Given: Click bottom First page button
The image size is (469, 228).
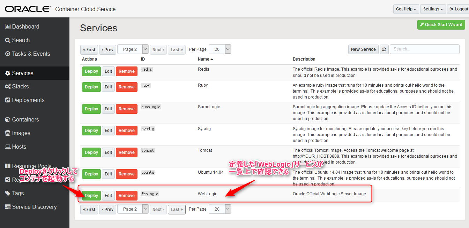Looking at the screenshot, I should pos(89,210).
